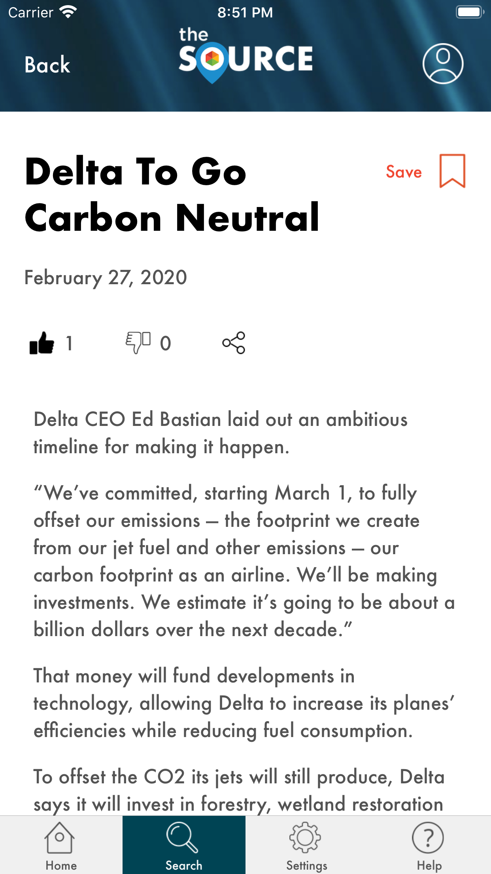The width and height of the screenshot is (491, 874).
Task: Switch to the Home tab label
Action: (x=61, y=865)
